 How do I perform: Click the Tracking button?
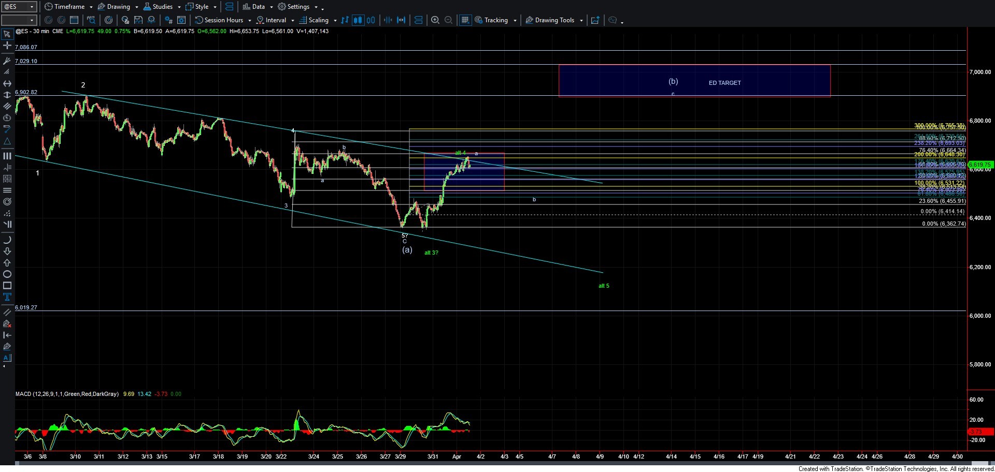(x=495, y=20)
